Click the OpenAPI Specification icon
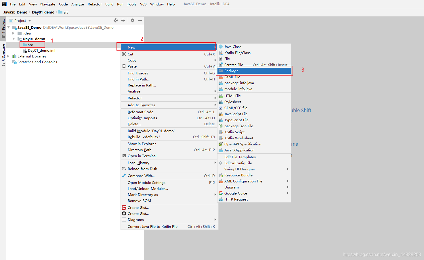This screenshot has height=260, width=424. coord(221,144)
